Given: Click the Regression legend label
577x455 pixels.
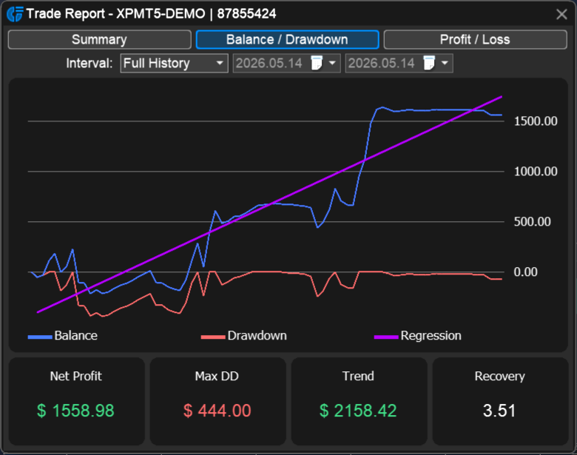Looking at the screenshot, I should [x=431, y=336].
